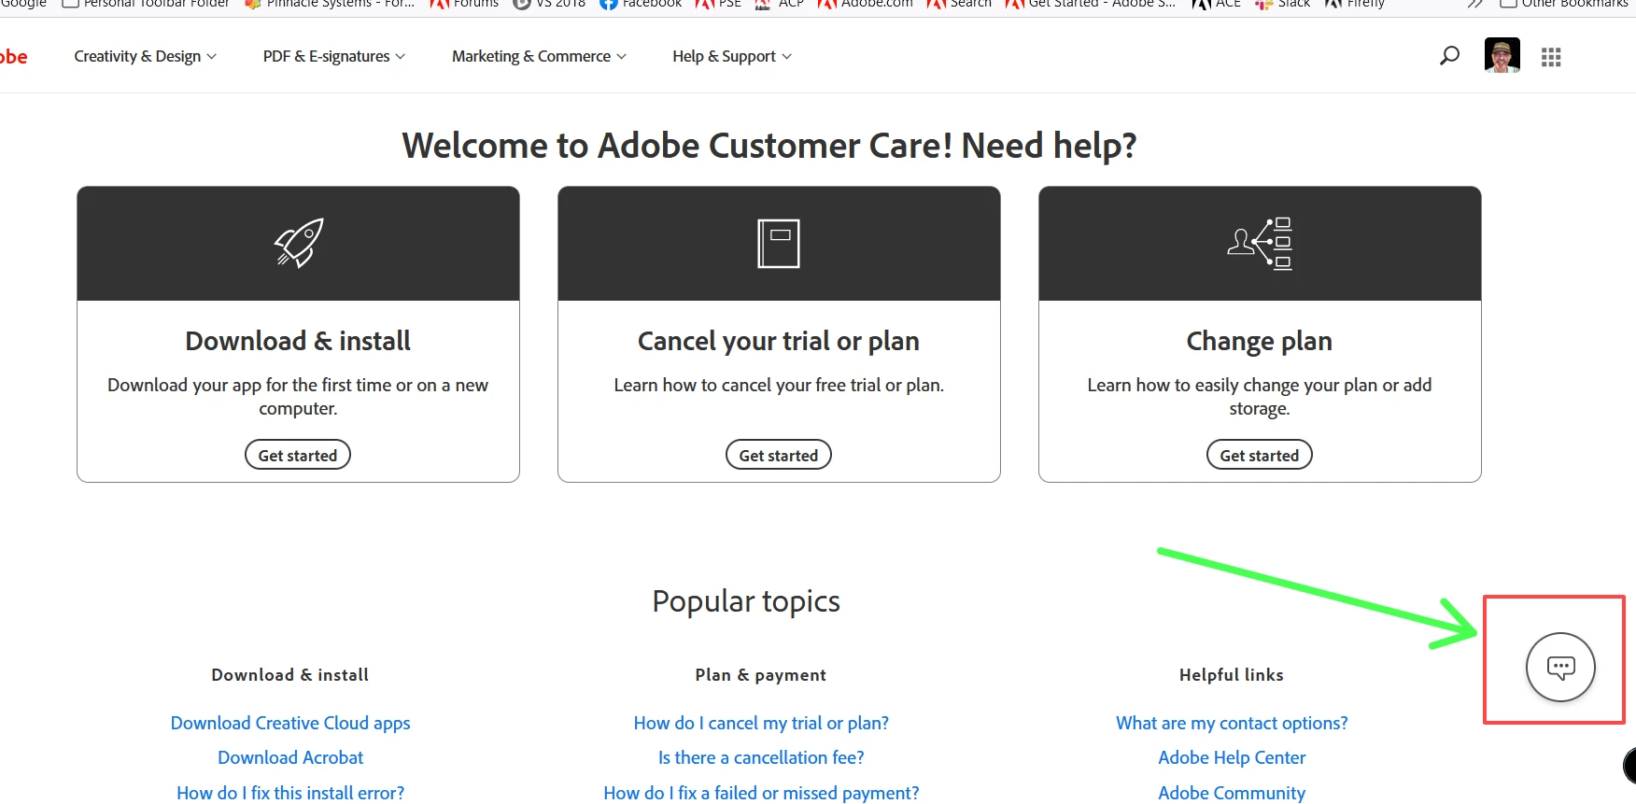
Task: Open Download Acrobat link
Action: pyautogui.click(x=290, y=757)
